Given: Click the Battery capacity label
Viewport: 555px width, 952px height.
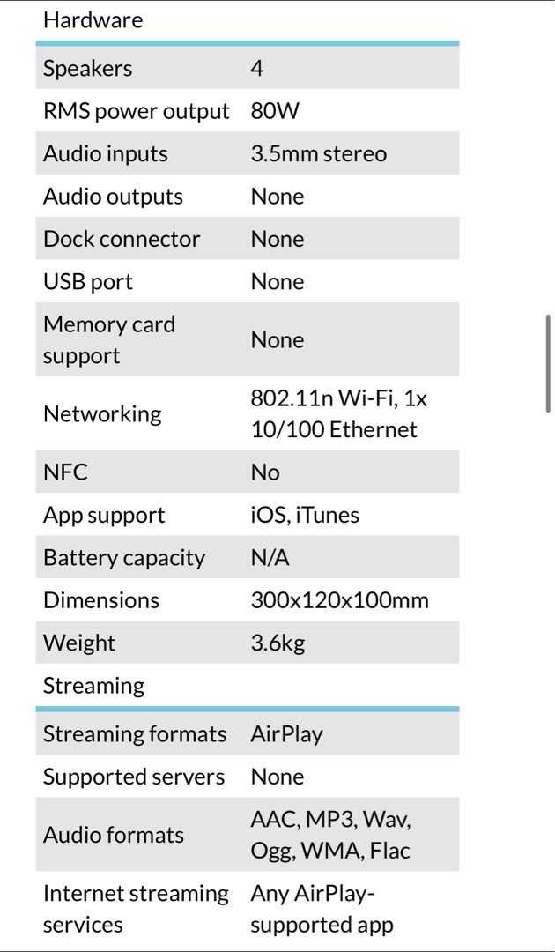Looking at the screenshot, I should point(123,557).
